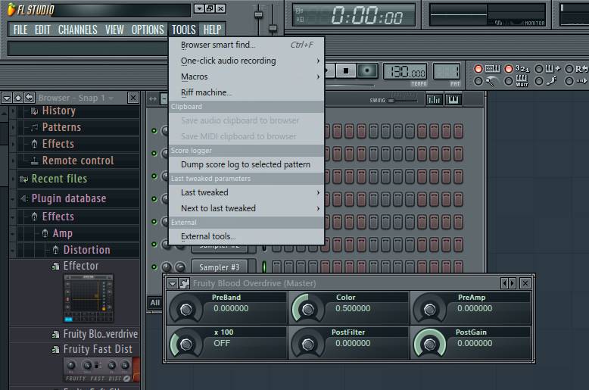Open the CHANNELS menu
The height and width of the screenshot is (390, 589).
(x=78, y=30)
